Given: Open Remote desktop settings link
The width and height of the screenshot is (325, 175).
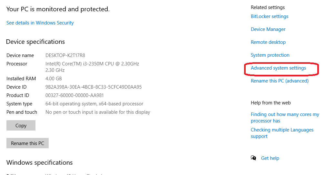Looking at the screenshot, I should pyautogui.click(x=268, y=42).
